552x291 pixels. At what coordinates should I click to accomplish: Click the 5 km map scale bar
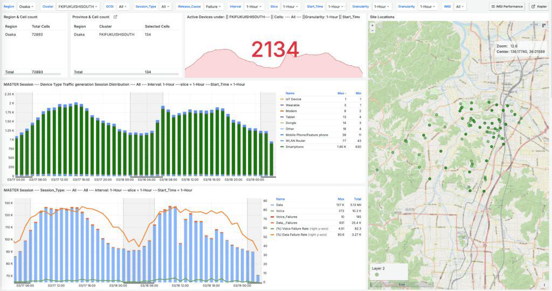[401, 285]
